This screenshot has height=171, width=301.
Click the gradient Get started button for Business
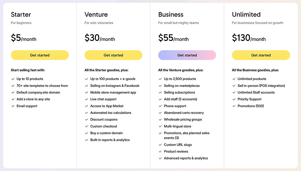(x=187, y=55)
